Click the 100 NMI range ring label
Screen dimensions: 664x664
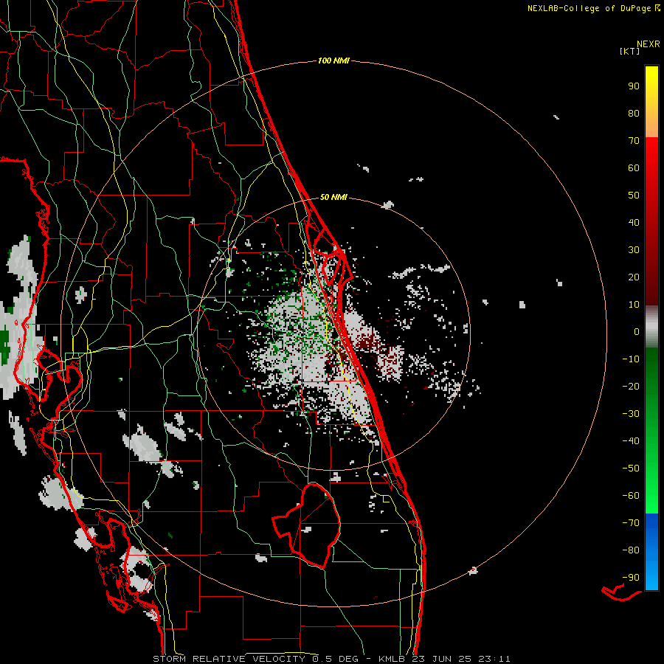point(333,61)
